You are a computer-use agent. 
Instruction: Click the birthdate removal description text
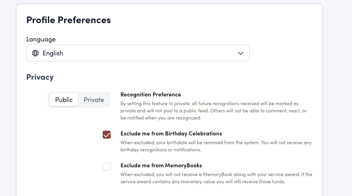[x=216, y=143]
